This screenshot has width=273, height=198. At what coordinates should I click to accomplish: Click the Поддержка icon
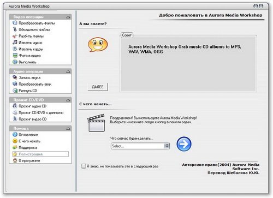[15, 147]
